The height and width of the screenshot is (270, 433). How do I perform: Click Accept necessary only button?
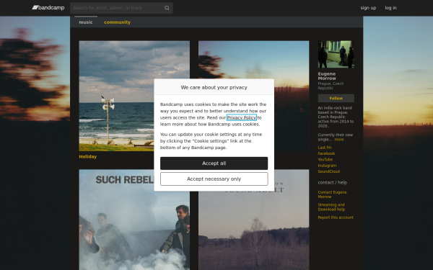coord(214,179)
